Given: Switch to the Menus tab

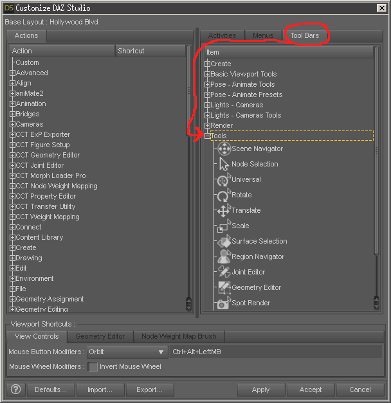Looking at the screenshot, I should tap(263, 35).
